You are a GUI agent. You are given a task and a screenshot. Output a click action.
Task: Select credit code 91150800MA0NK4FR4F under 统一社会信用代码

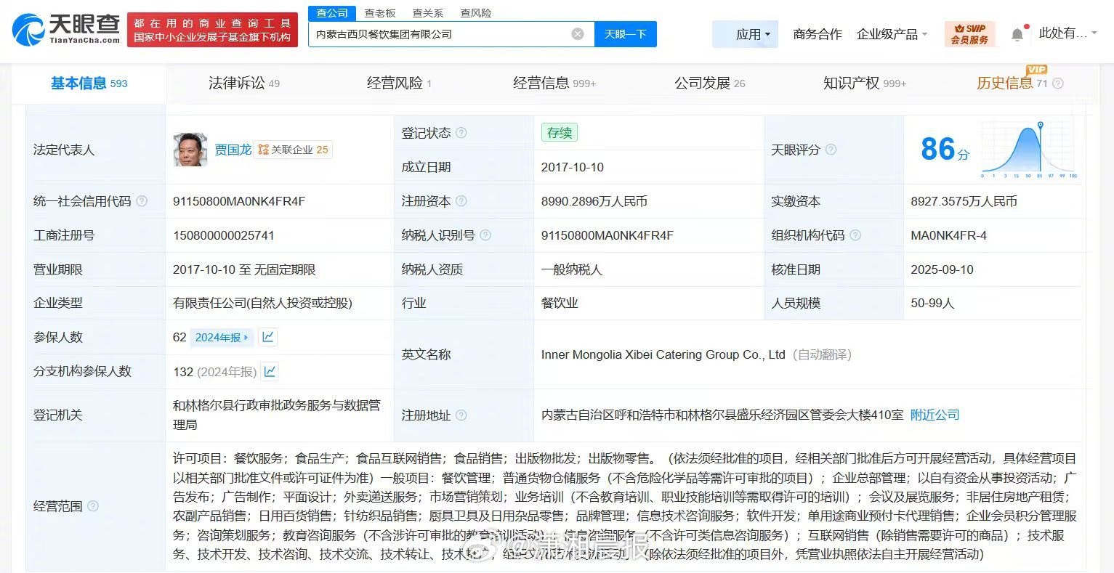[239, 201]
